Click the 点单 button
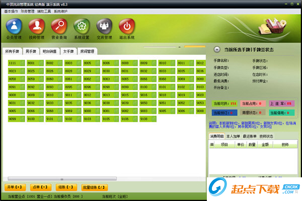 tap(41, 187)
